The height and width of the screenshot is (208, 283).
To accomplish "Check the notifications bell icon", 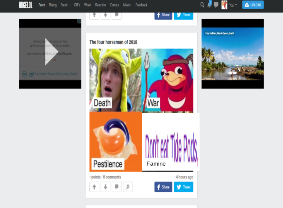I will [x=209, y=5].
